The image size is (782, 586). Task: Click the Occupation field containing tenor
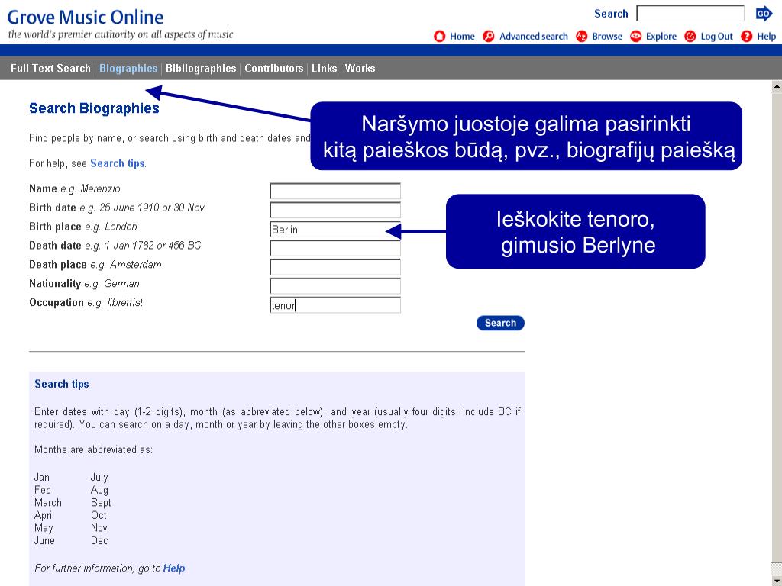[x=335, y=305]
